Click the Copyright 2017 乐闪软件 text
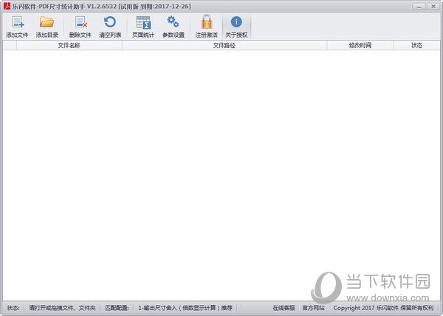Screen dimensions: 443x316 [383, 308]
